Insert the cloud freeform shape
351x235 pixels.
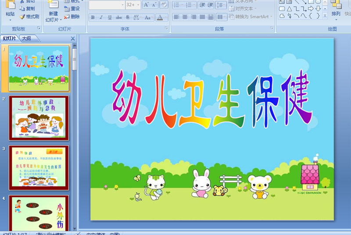pos(282,16)
